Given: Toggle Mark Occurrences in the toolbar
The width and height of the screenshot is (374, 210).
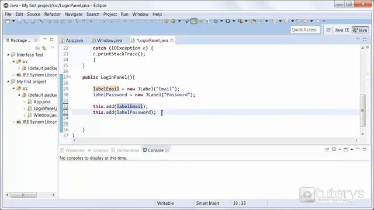Looking at the screenshot, I should (x=194, y=22).
